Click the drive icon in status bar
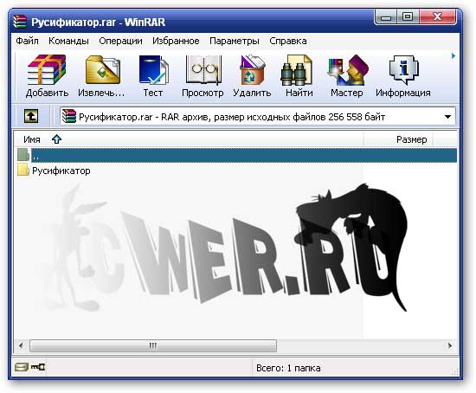Viewport: 476px width, 393px height. (x=22, y=367)
